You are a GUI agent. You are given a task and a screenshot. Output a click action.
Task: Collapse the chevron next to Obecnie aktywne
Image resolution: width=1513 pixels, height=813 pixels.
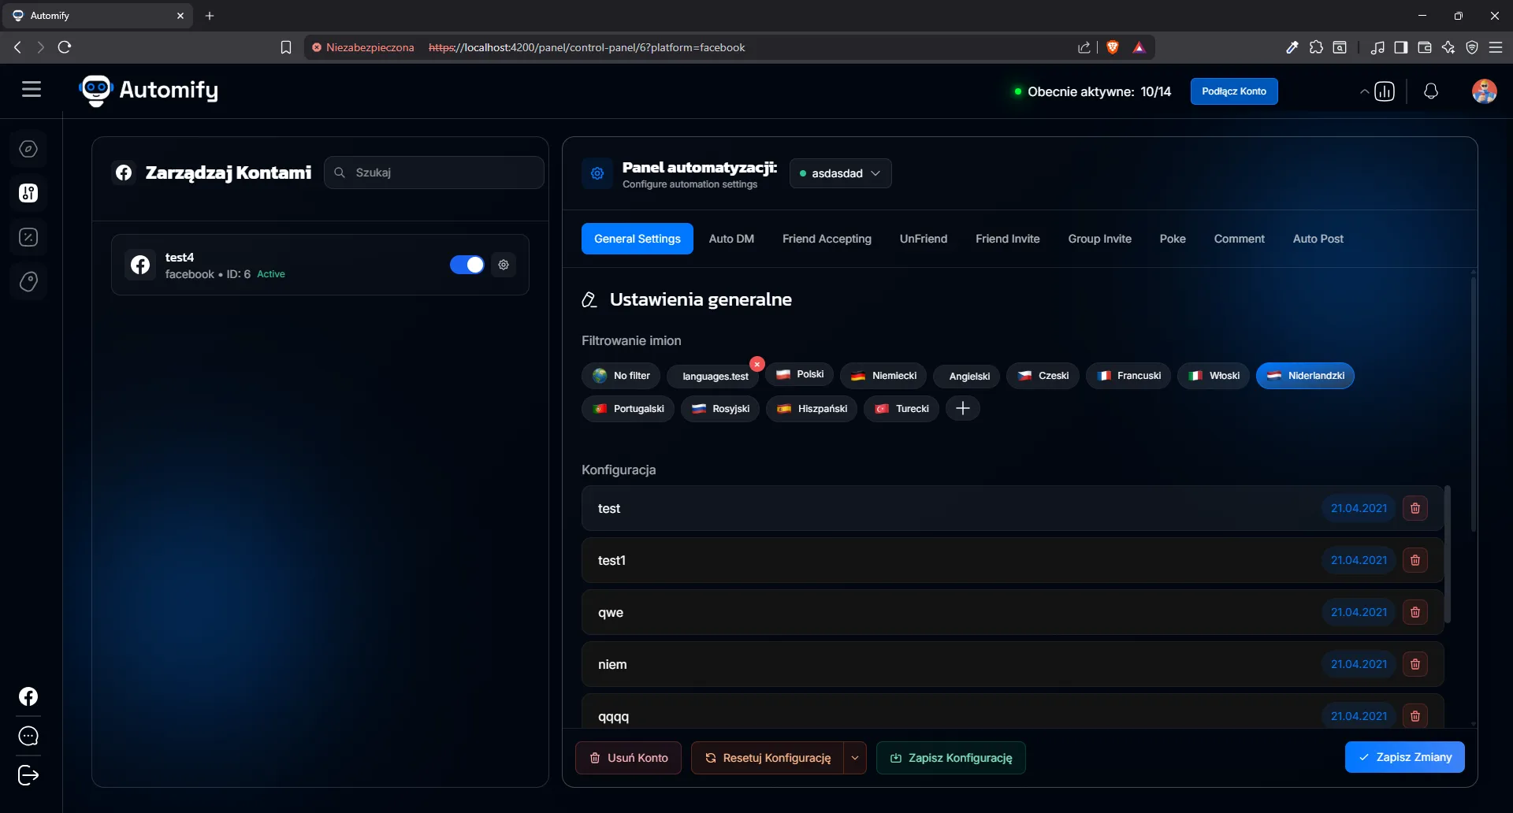click(x=1365, y=91)
